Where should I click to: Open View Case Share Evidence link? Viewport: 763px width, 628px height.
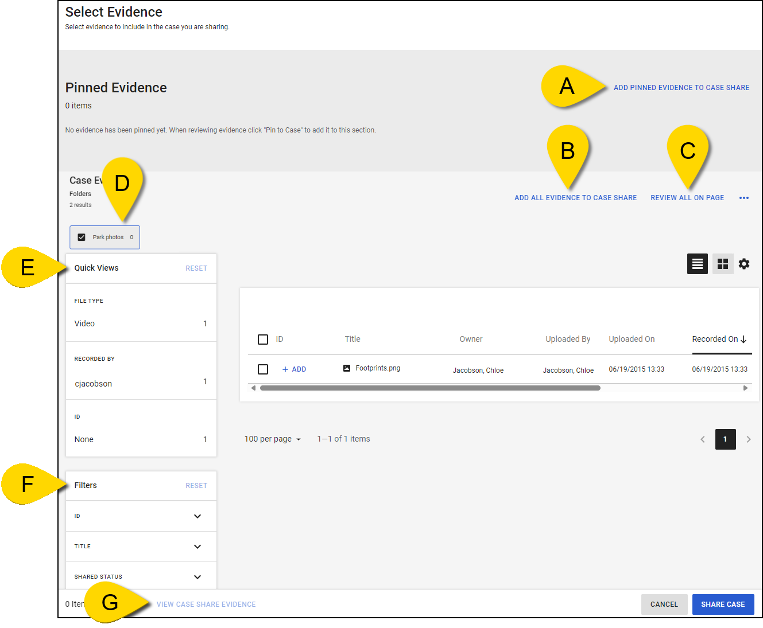click(206, 604)
